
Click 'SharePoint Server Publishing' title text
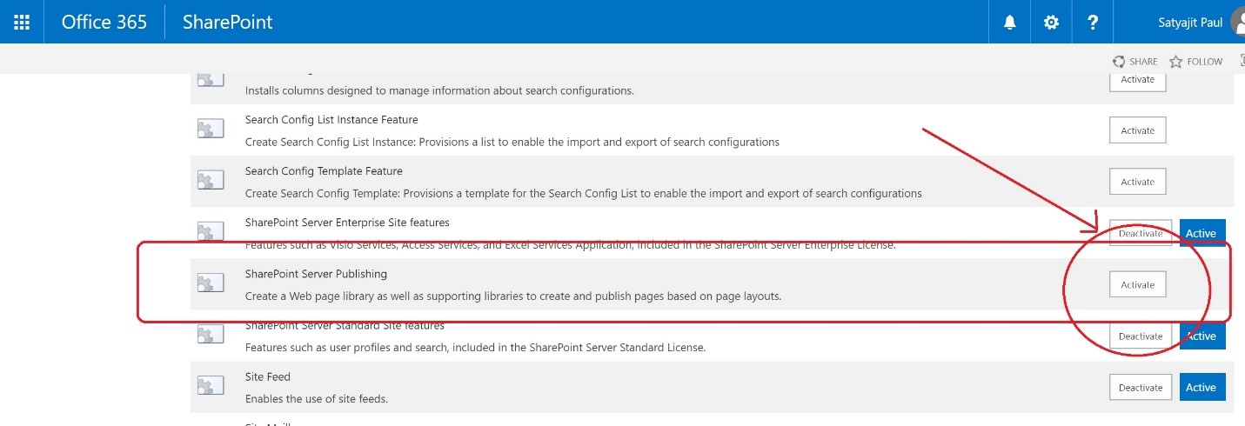click(316, 274)
